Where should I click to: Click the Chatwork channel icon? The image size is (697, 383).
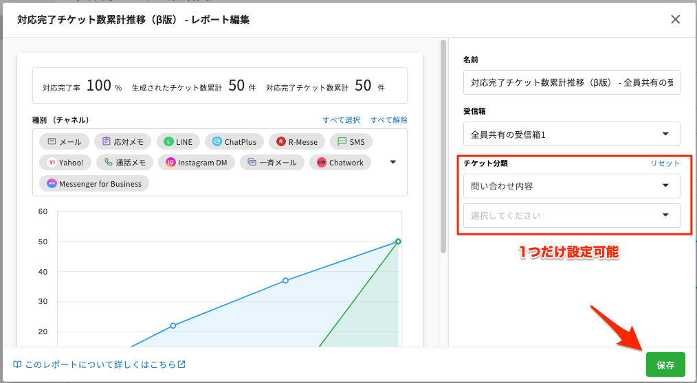tap(322, 163)
